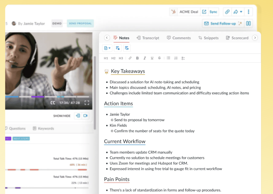Seek on the video progress bar

[x=47, y=96]
